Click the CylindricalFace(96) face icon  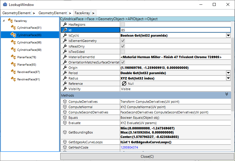13,42
